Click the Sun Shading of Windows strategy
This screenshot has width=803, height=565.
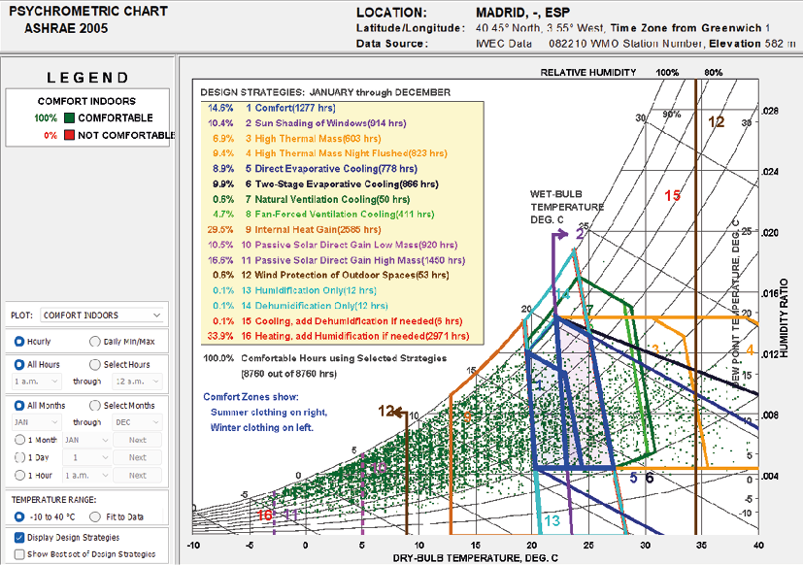326,123
